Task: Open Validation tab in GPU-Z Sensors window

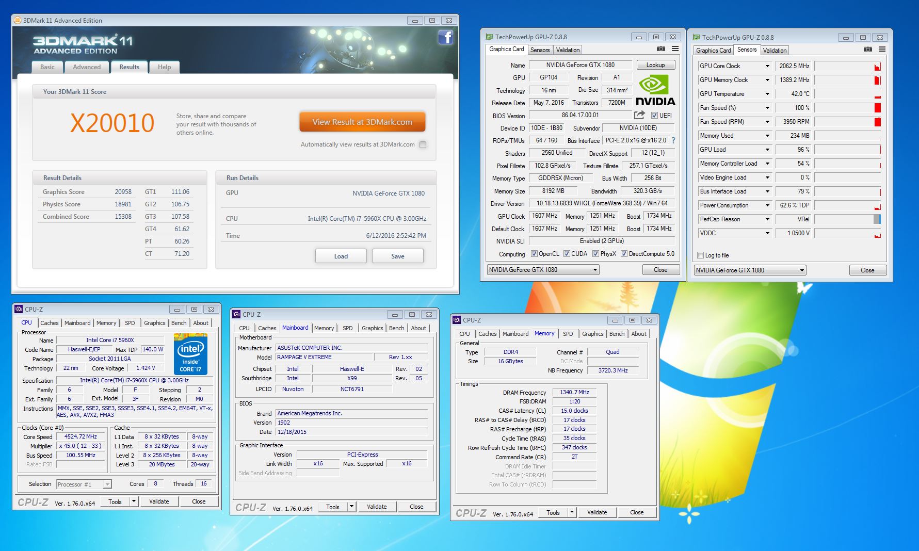Action: [x=775, y=51]
